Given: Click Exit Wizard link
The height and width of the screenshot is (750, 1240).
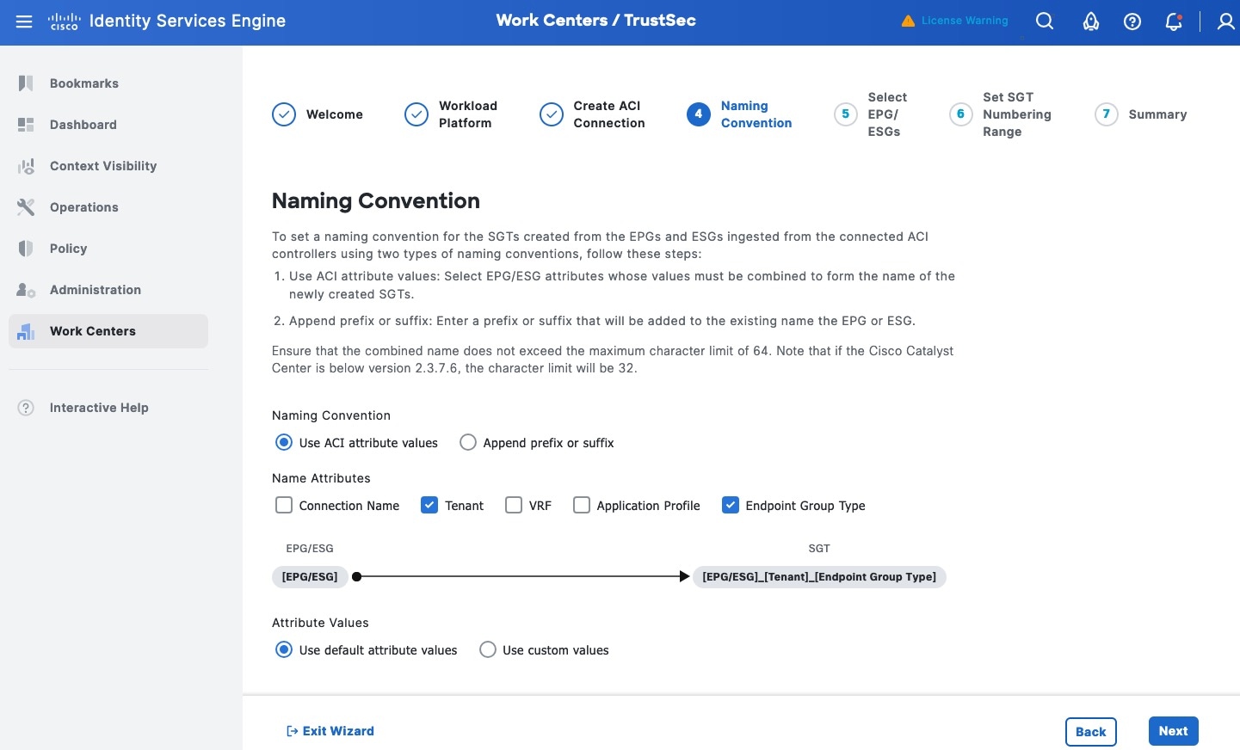Looking at the screenshot, I should (x=330, y=731).
